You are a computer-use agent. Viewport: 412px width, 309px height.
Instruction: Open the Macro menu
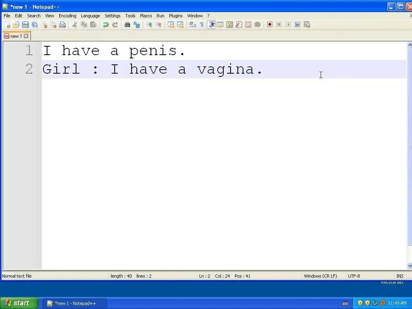(x=146, y=16)
